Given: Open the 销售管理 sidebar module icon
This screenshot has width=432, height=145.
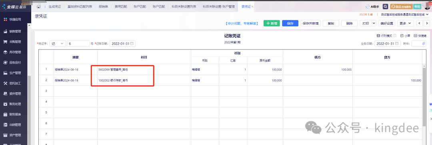Looking at the screenshot, I should click(5, 32).
